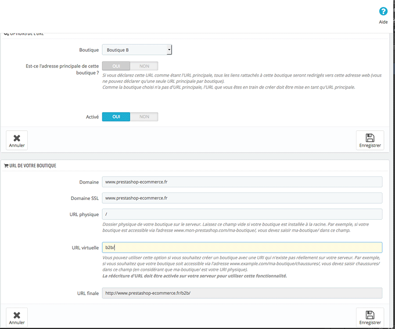The width and height of the screenshot is (395, 329).
Task: Click the cart icon in boutique URL header
Action: click(x=6, y=166)
